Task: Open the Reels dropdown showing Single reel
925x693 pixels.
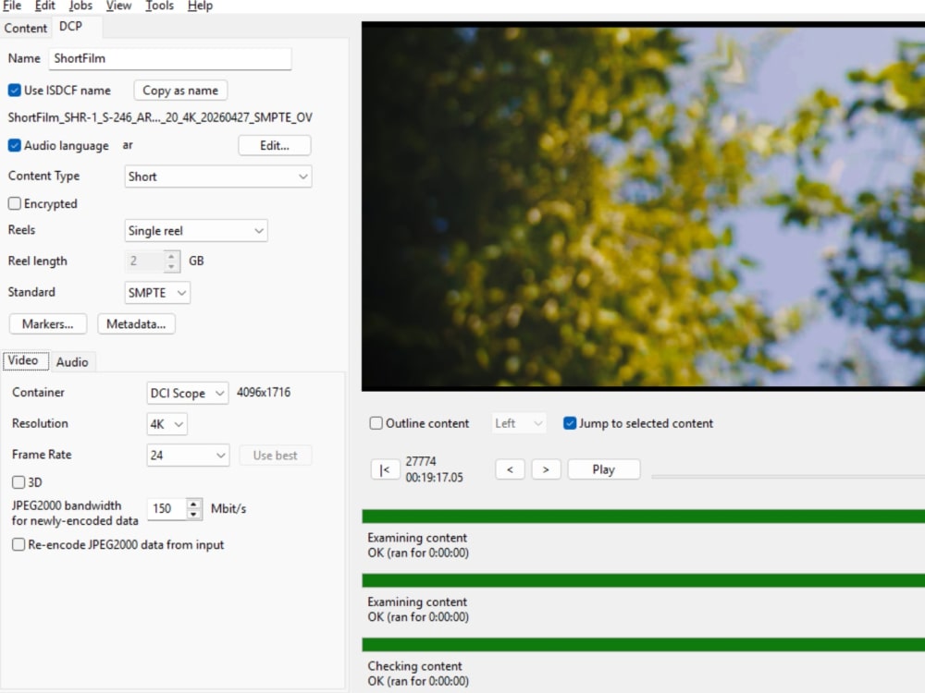Action: [196, 230]
